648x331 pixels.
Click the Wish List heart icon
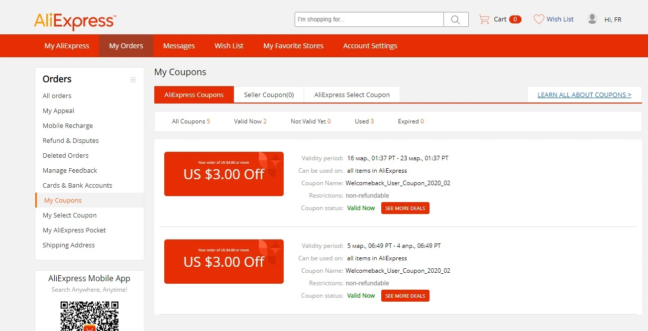coord(539,19)
